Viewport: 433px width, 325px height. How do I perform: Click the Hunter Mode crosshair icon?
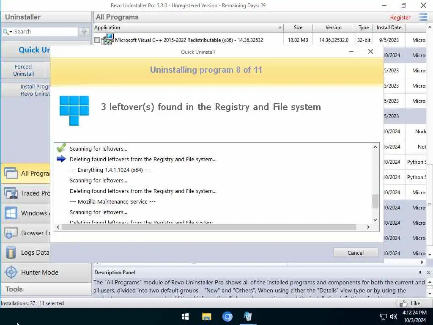click(x=11, y=272)
